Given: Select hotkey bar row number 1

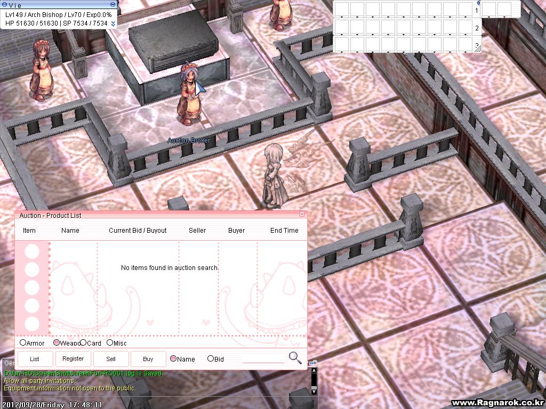Looking at the screenshot, I should click(x=477, y=11).
